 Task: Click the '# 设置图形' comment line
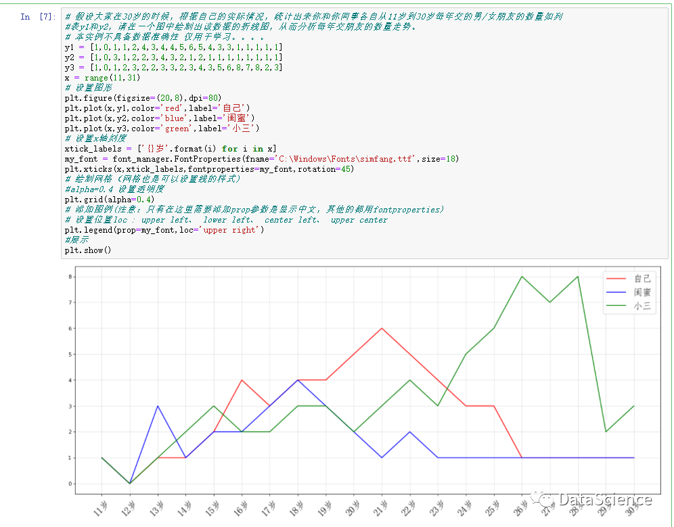pyautogui.click(x=89, y=88)
